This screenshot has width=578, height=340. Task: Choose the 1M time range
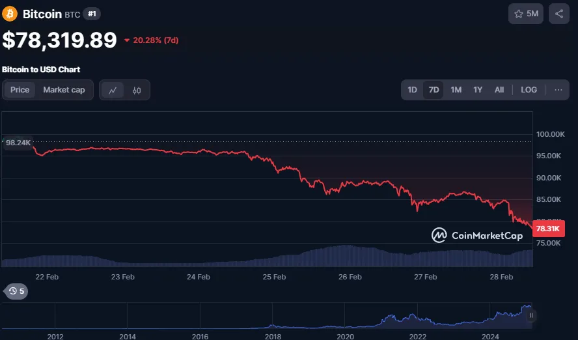(x=456, y=90)
